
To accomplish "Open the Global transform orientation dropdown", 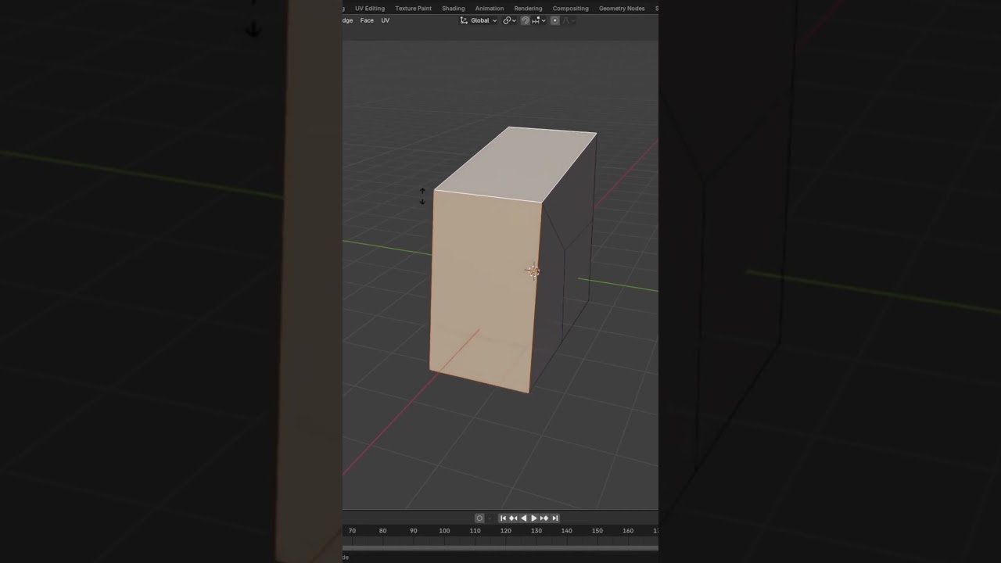I will click(x=479, y=20).
